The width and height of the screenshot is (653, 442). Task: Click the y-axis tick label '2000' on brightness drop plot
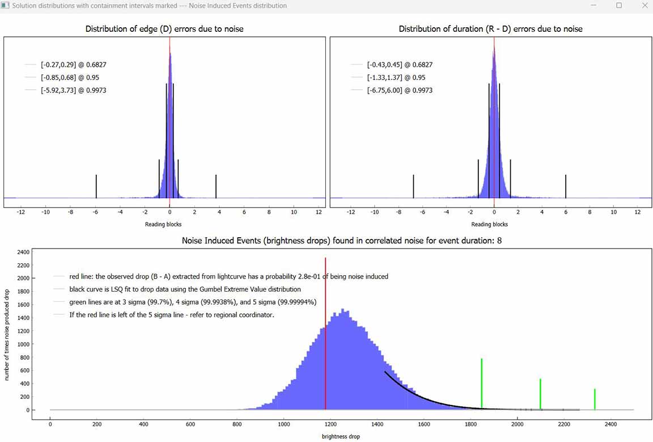[23, 278]
